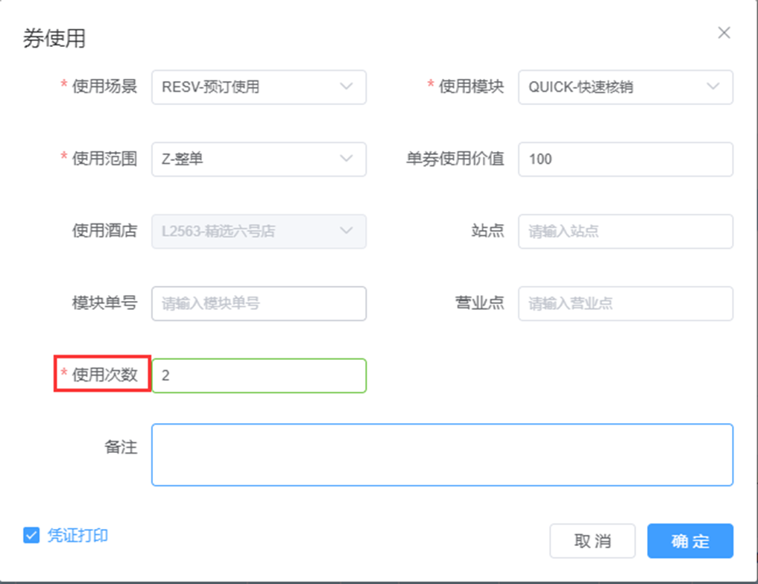758x584 pixels.
Task: Click the 凭证打印 label text
Action: [x=78, y=536]
